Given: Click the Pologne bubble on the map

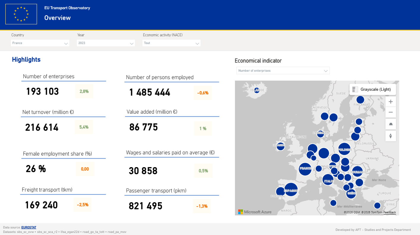Looking at the screenshot, I should click(345, 149).
